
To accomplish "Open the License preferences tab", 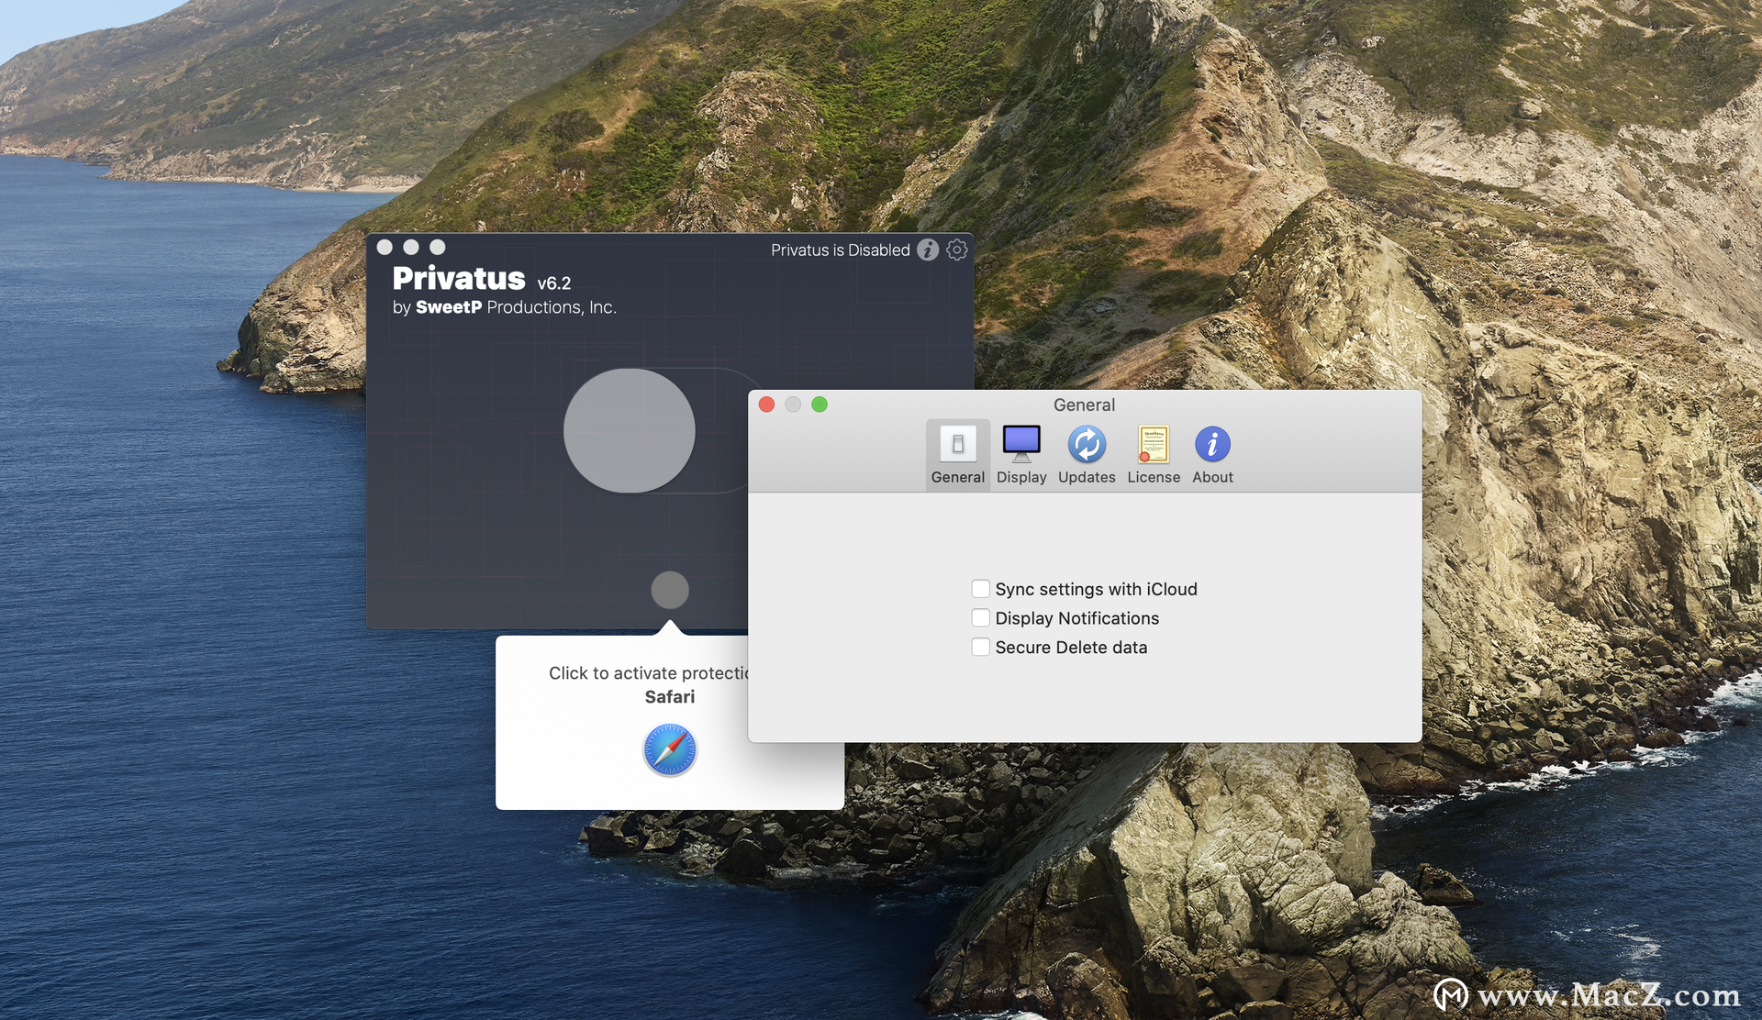I will point(1154,455).
